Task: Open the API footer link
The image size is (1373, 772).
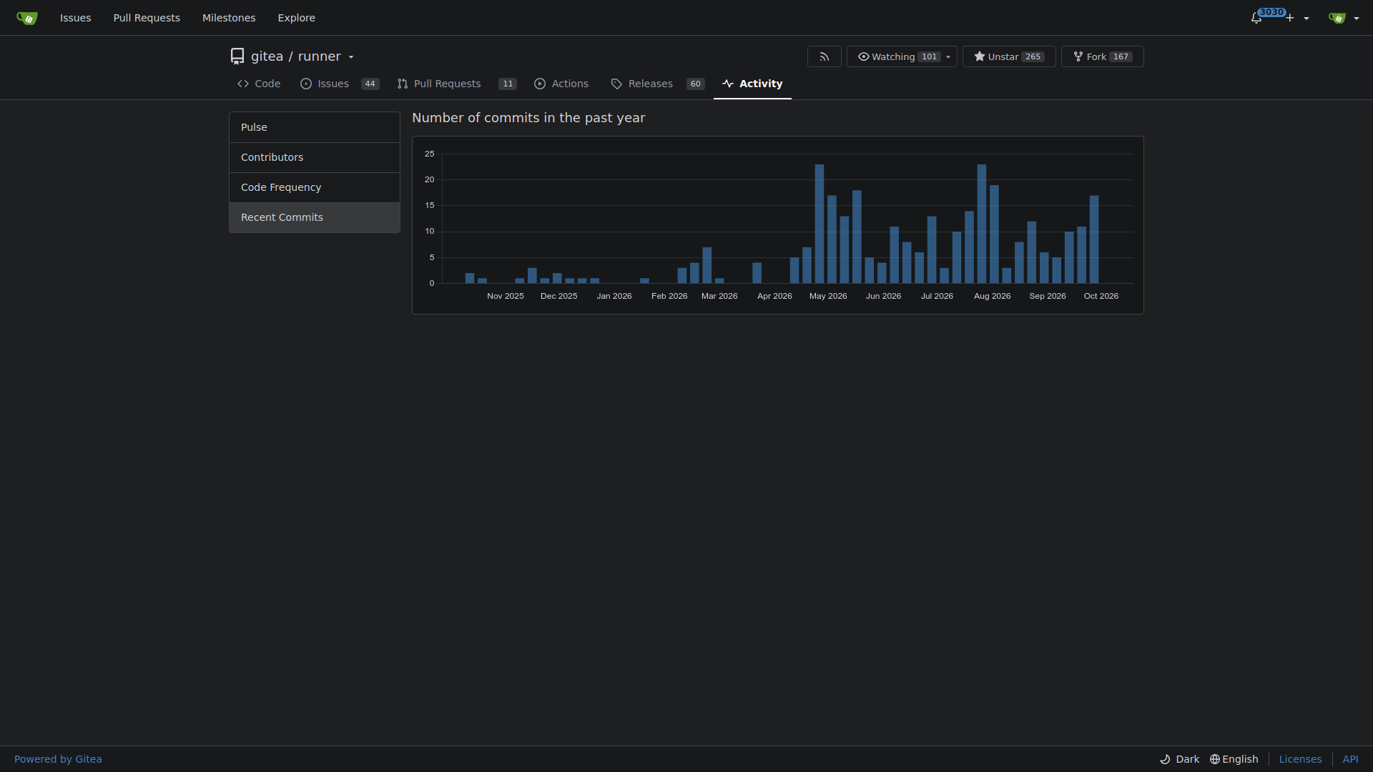Action: [1350, 759]
